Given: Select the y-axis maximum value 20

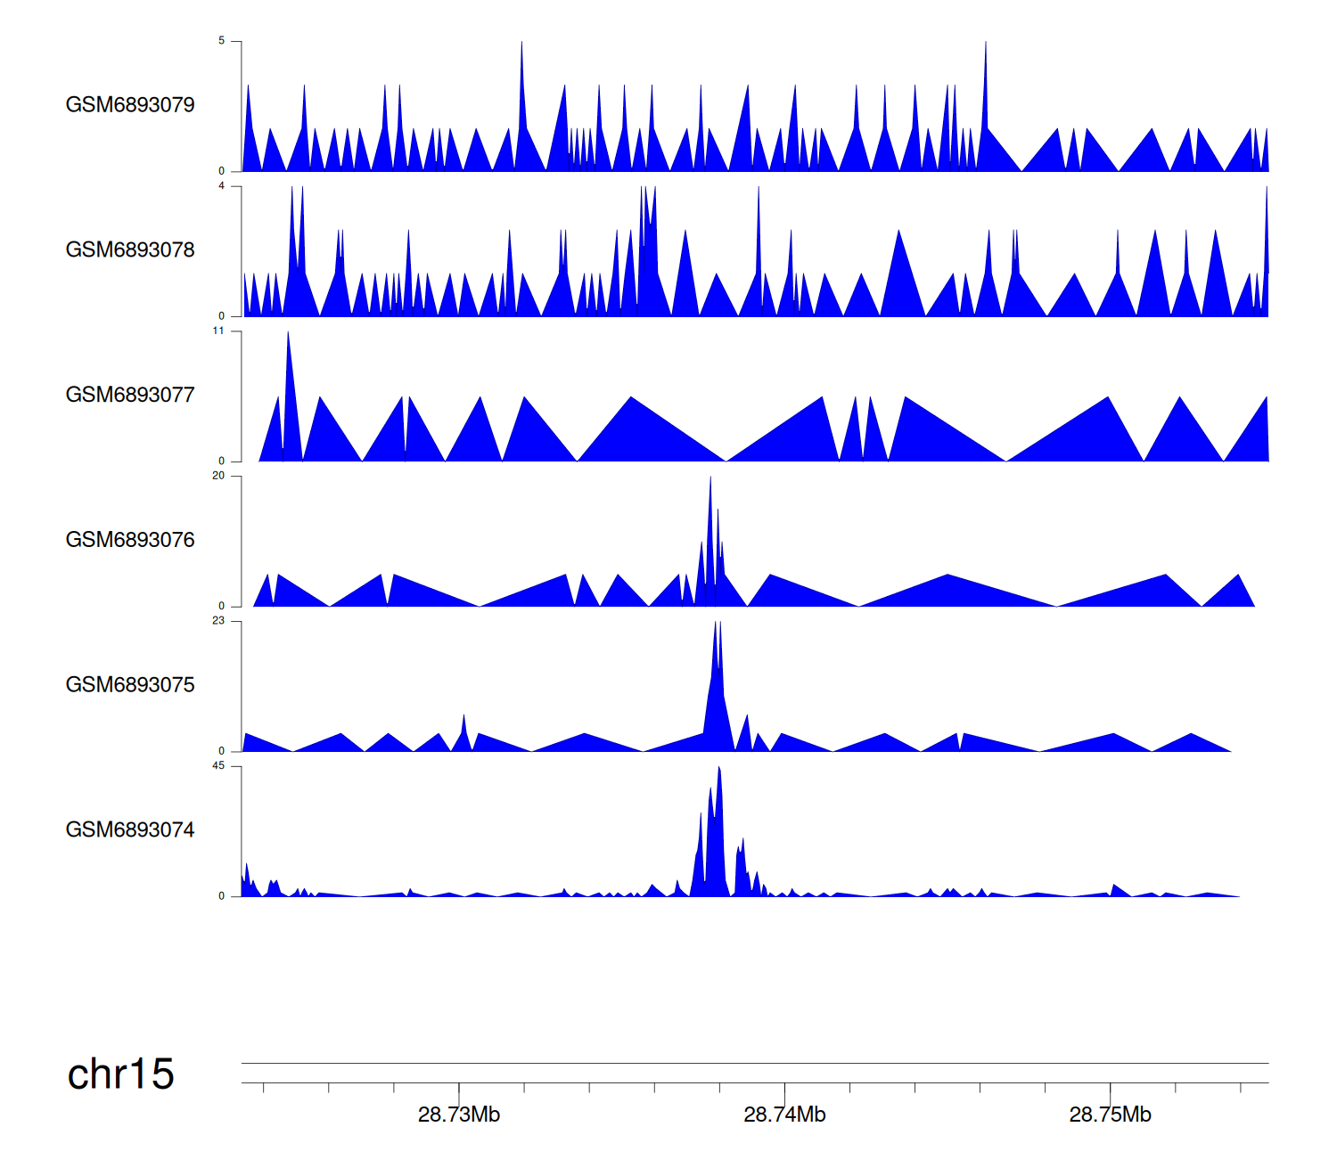Looking at the screenshot, I should [x=218, y=476].
